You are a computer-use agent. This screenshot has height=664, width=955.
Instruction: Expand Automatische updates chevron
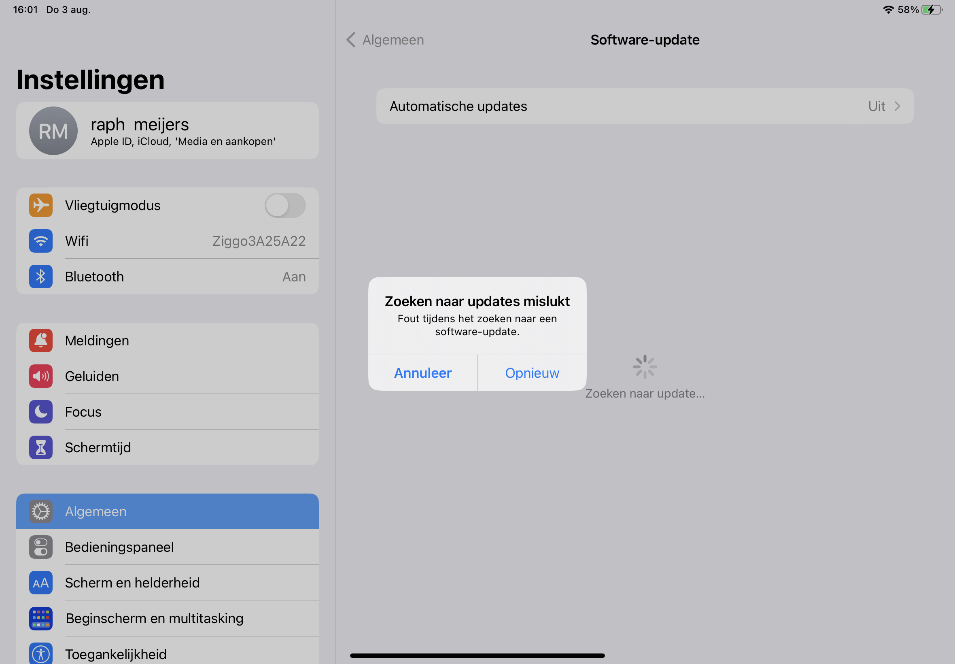pos(897,106)
